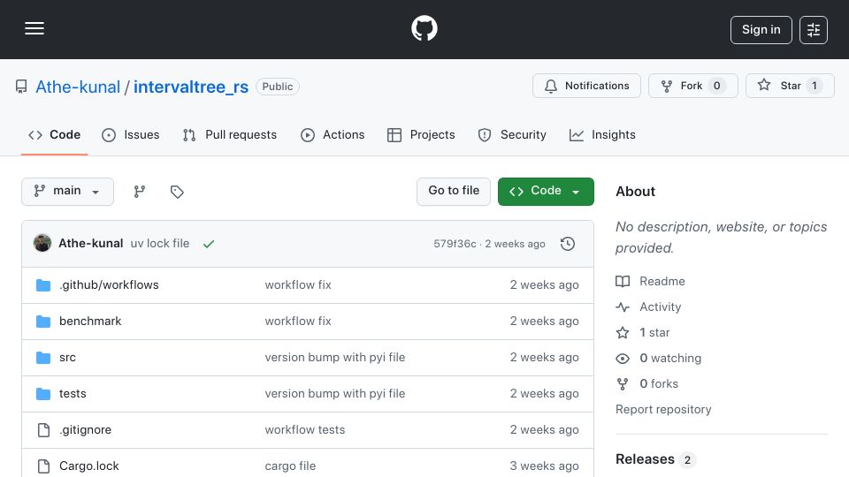Screen dimensions: 849x477
Task: Expand the green Code dropdown
Action: coord(546,192)
